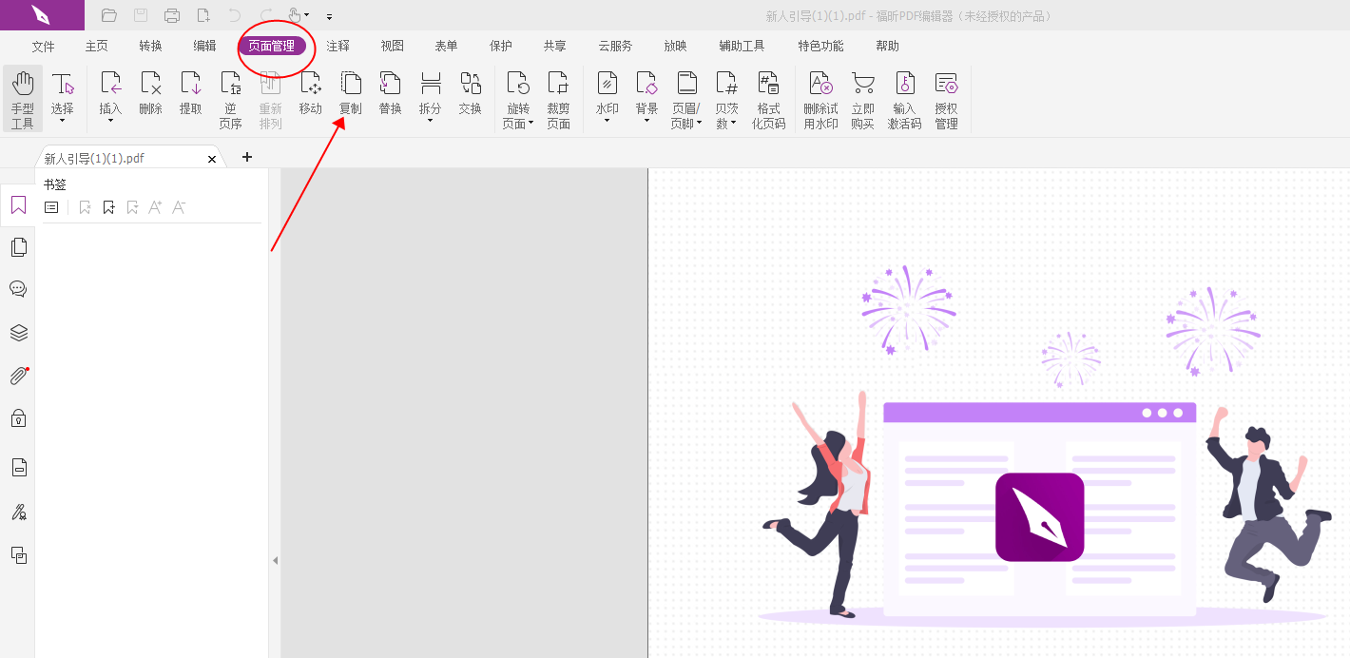Select the 提取 (extract pages) icon
The image size is (1350, 658).
coord(190,93)
